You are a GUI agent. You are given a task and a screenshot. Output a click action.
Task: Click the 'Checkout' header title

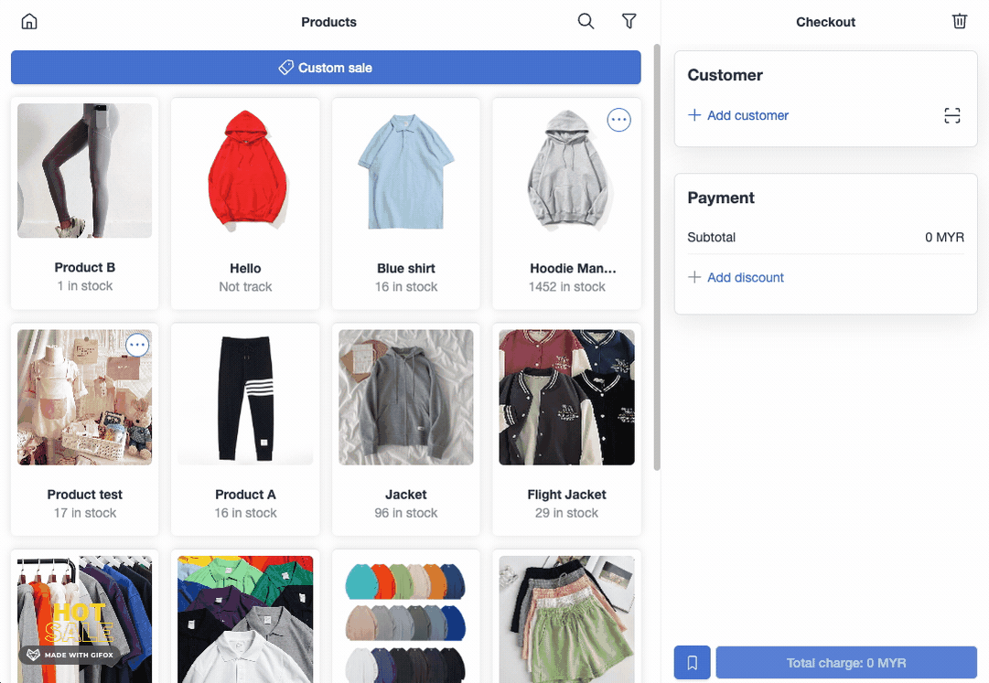825,22
